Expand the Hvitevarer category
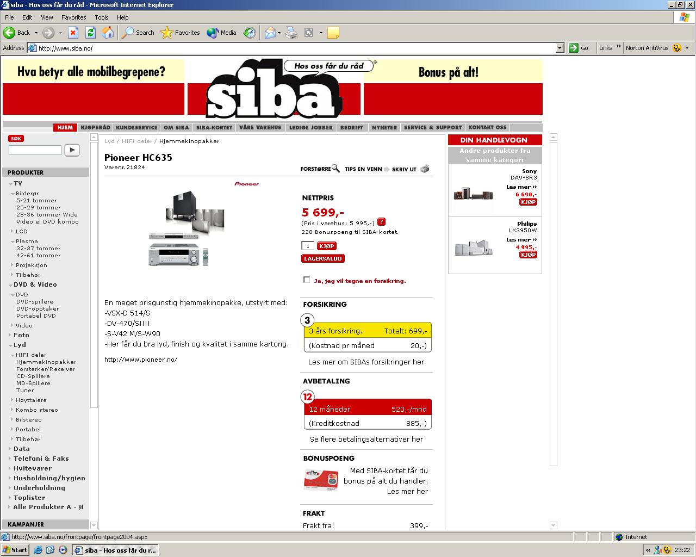The image size is (696, 557). (9, 468)
